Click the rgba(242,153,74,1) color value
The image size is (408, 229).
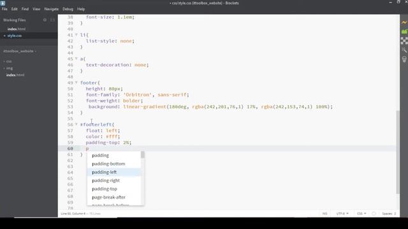point(287,107)
